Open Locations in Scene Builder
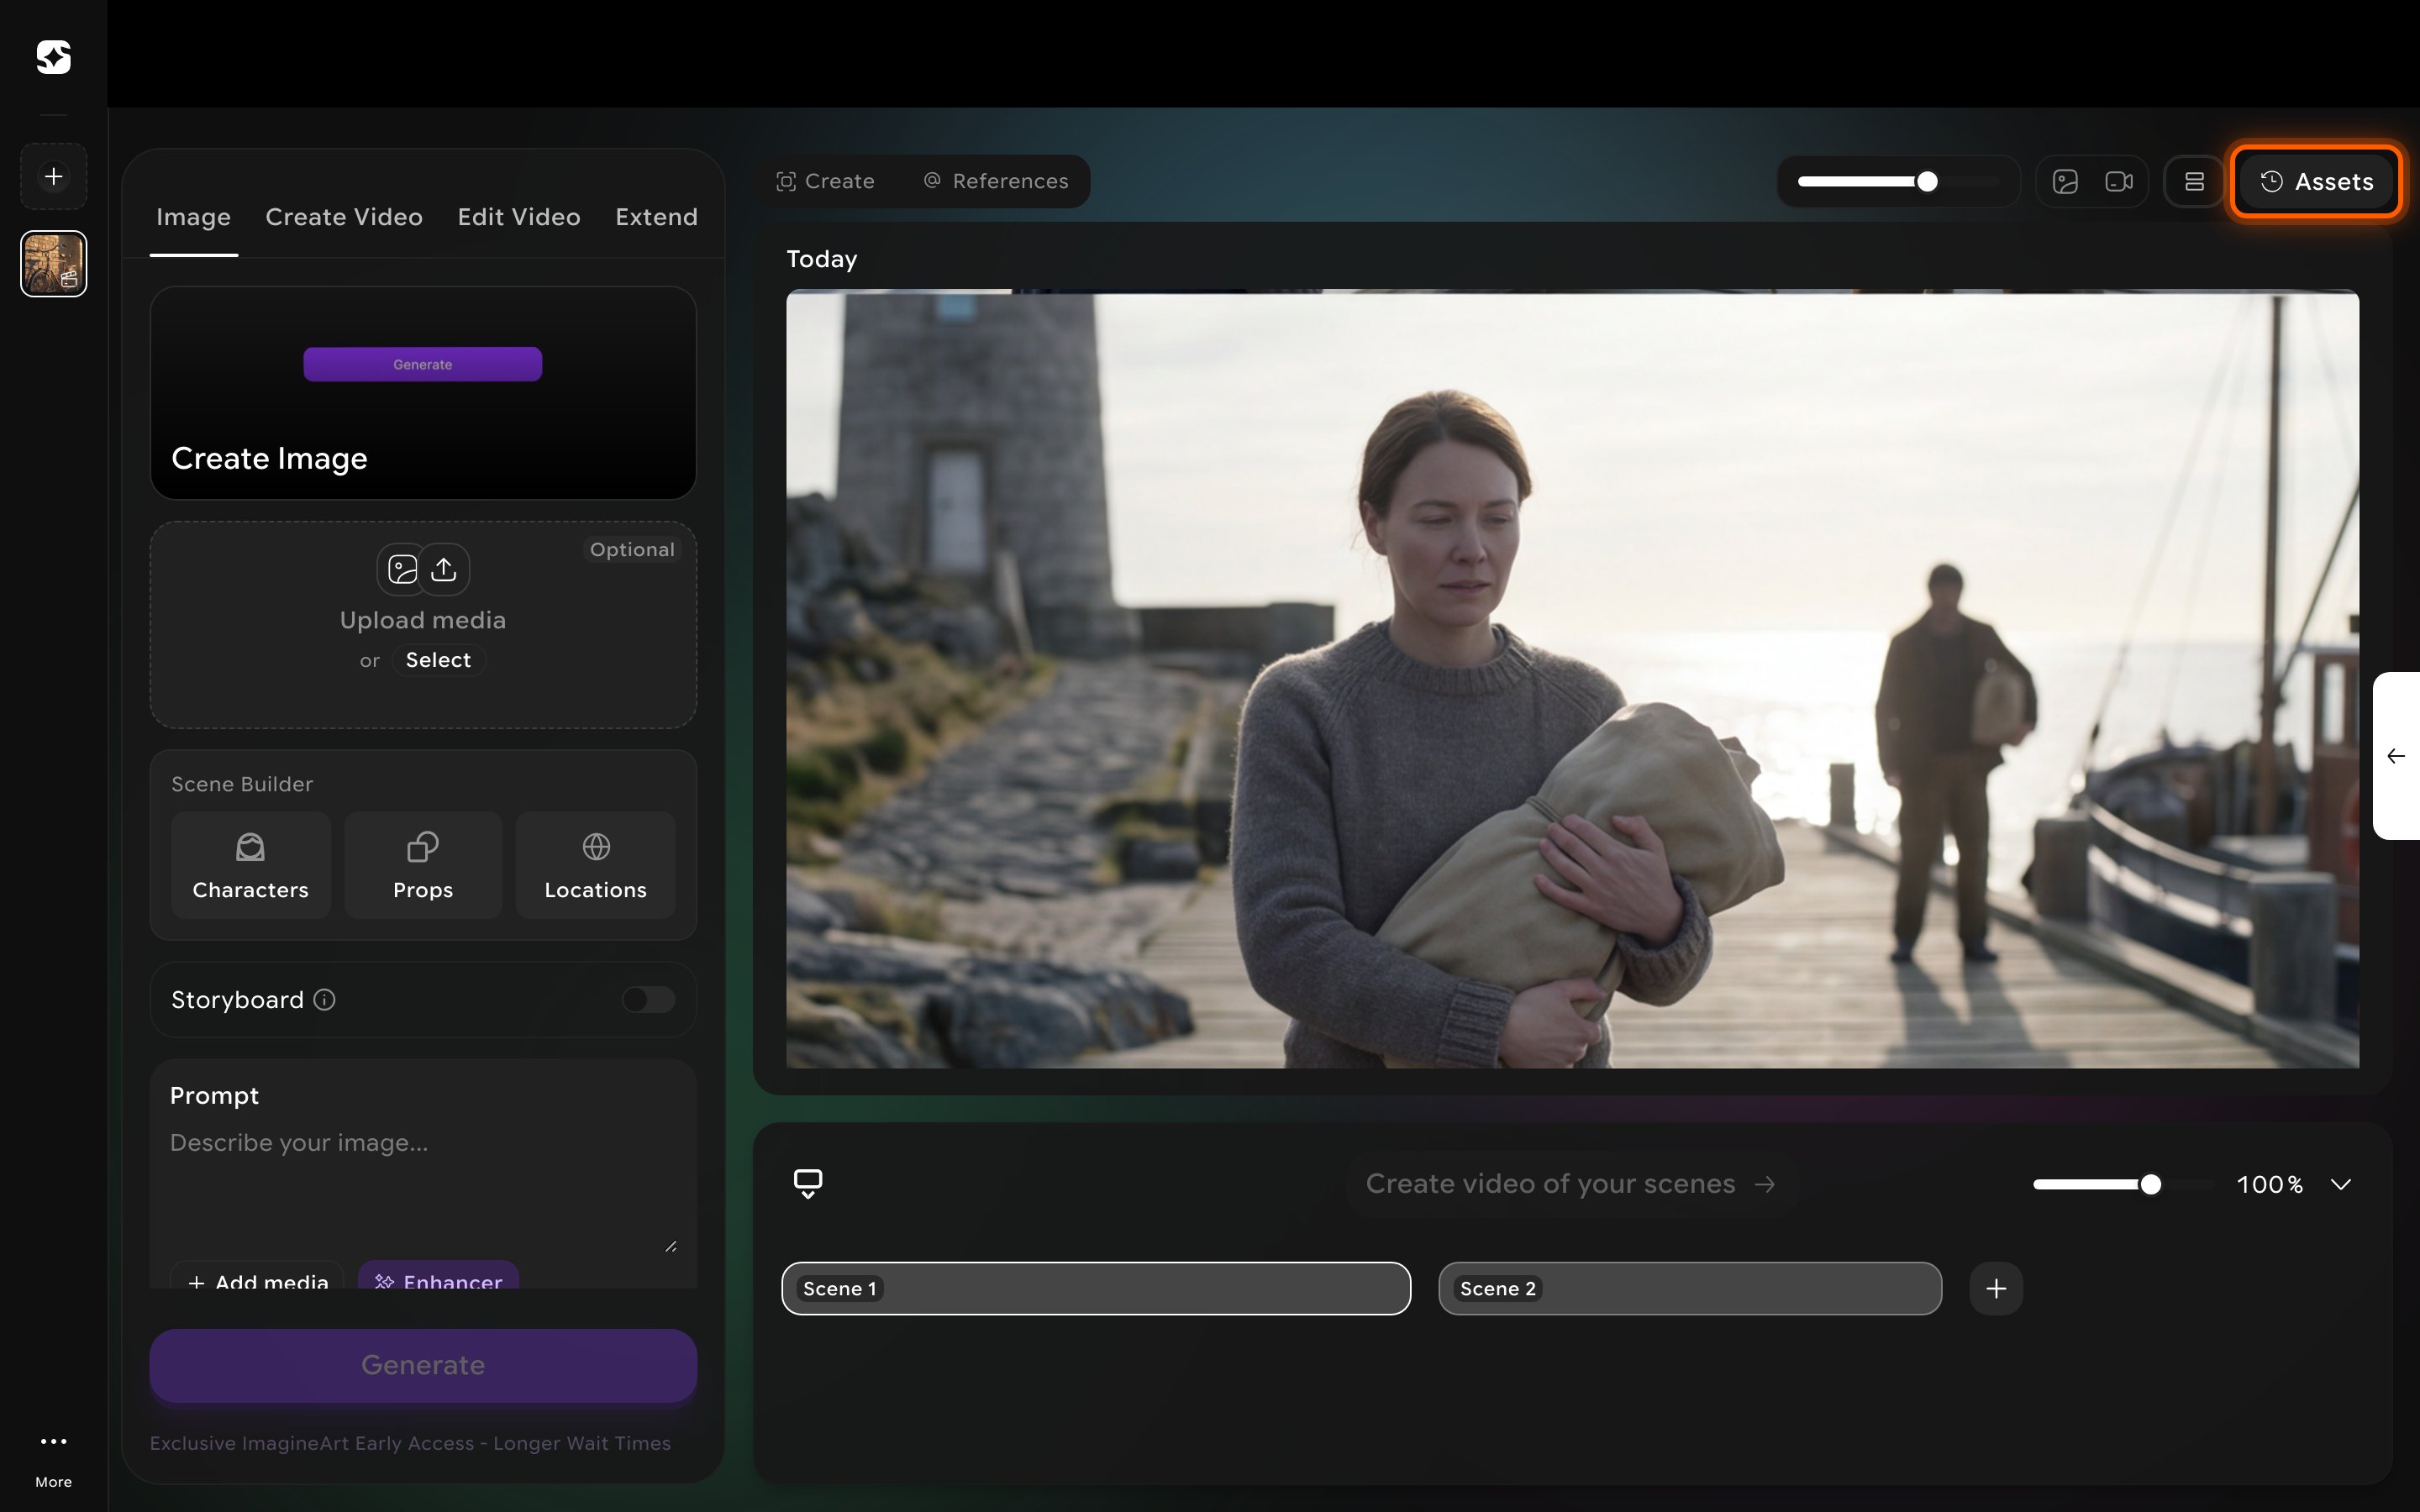This screenshot has height=1512, width=2420. click(596, 865)
